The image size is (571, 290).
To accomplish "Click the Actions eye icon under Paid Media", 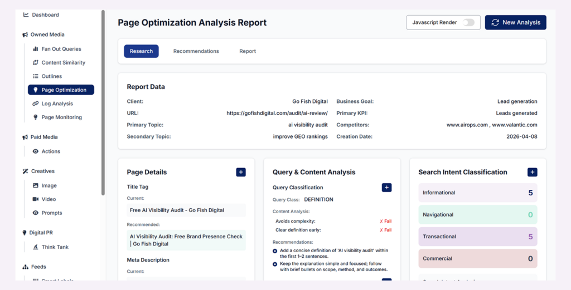I will click(36, 151).
